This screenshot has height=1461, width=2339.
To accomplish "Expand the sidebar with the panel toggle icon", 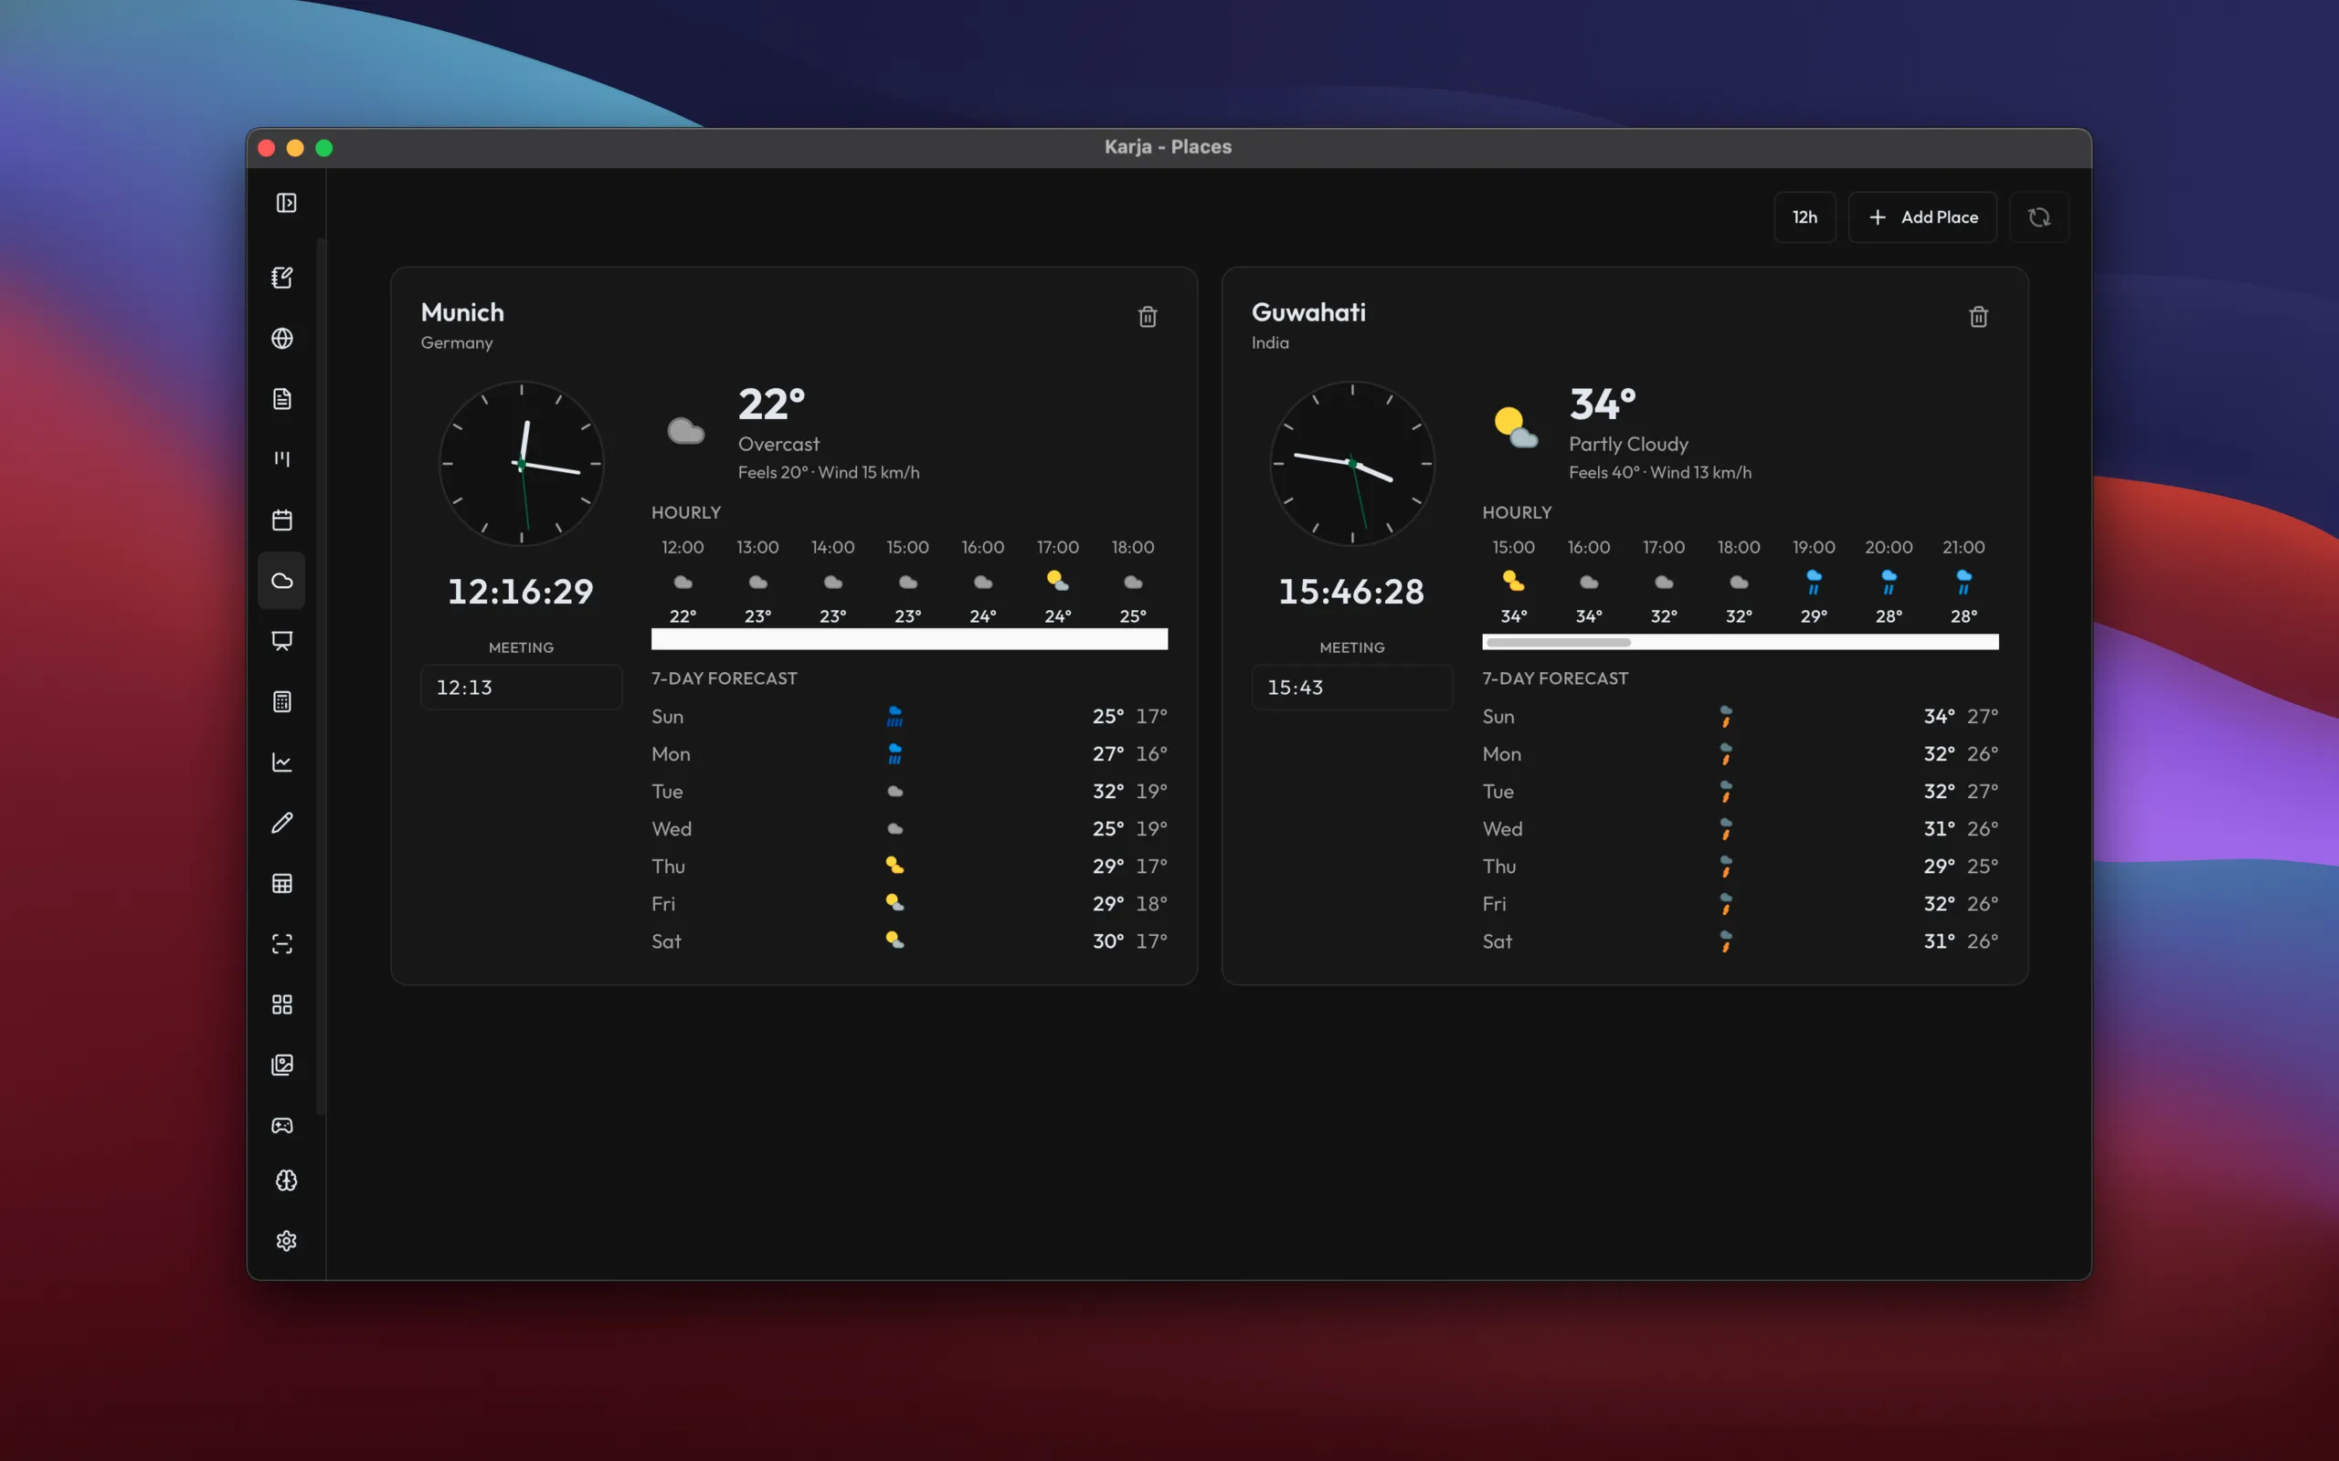I will [x=286, y=203].
